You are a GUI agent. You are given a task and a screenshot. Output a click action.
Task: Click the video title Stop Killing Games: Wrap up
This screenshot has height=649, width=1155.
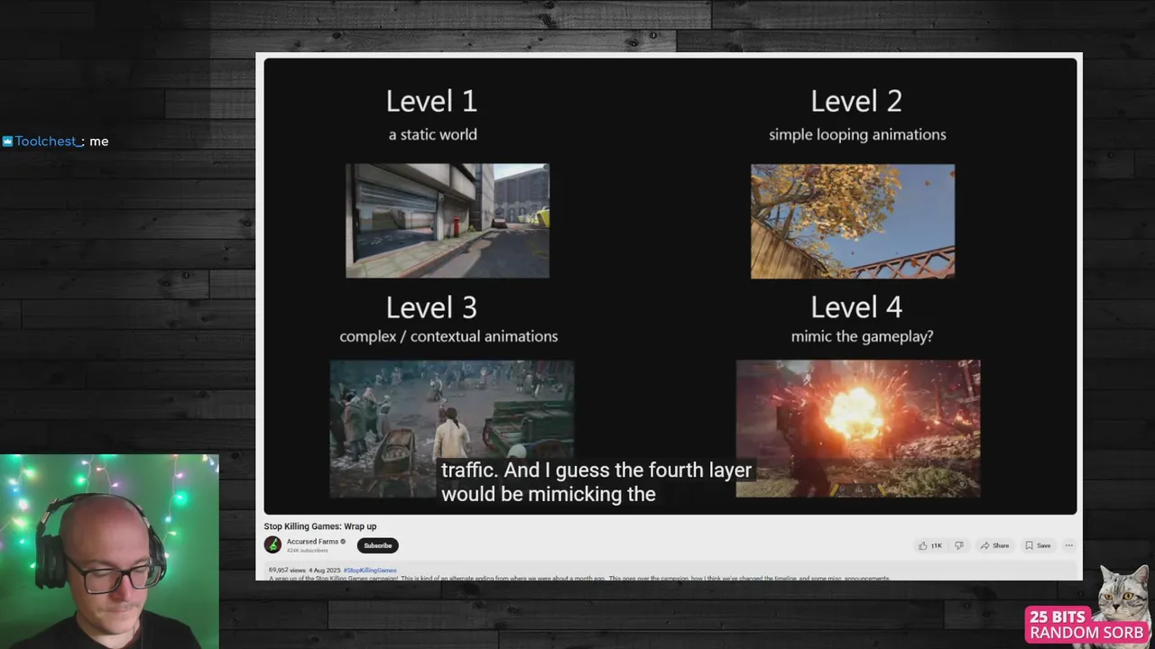320,526
